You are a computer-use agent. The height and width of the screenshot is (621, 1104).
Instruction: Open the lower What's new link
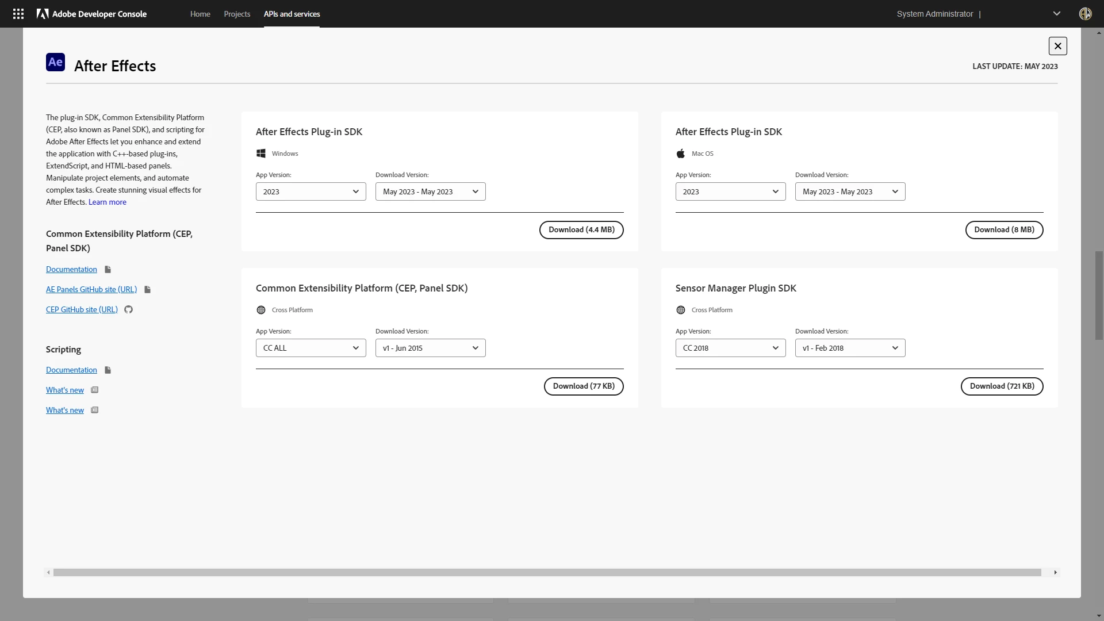click(65, 410)
